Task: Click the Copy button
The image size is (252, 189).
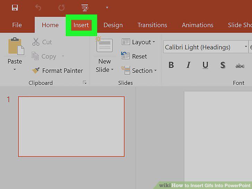Action: (x=44, y=56)
